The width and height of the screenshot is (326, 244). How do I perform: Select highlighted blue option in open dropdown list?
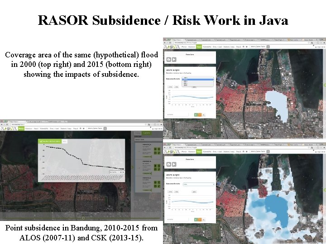click(x=198, y=80)
